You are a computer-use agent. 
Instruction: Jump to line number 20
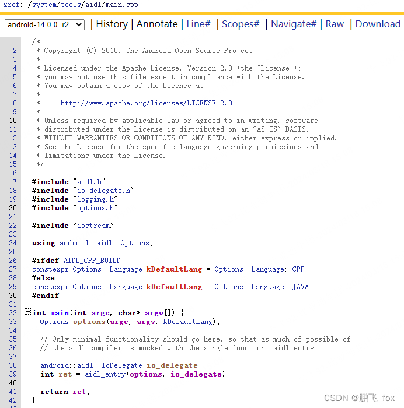click(x=13, y=208)
